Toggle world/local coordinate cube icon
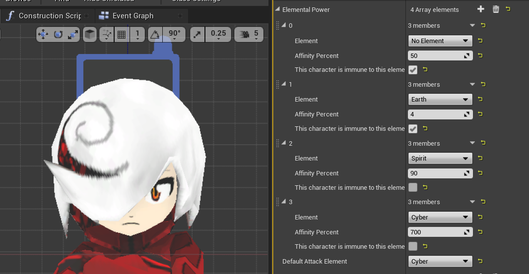The width and height of the screenshot is (529, 274). click(89, 34)
